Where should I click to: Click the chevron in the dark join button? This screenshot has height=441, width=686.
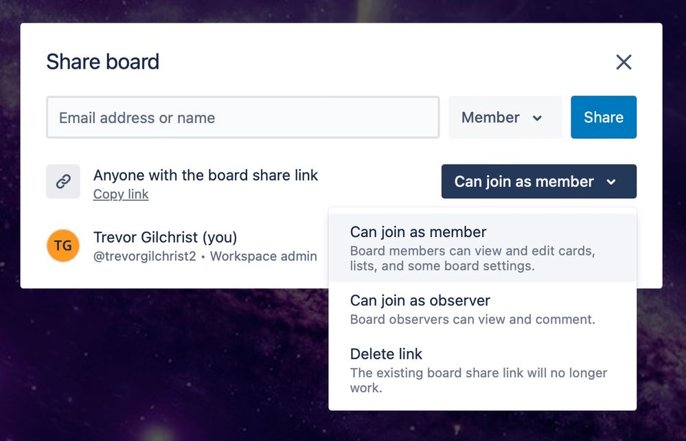(611, 181)
